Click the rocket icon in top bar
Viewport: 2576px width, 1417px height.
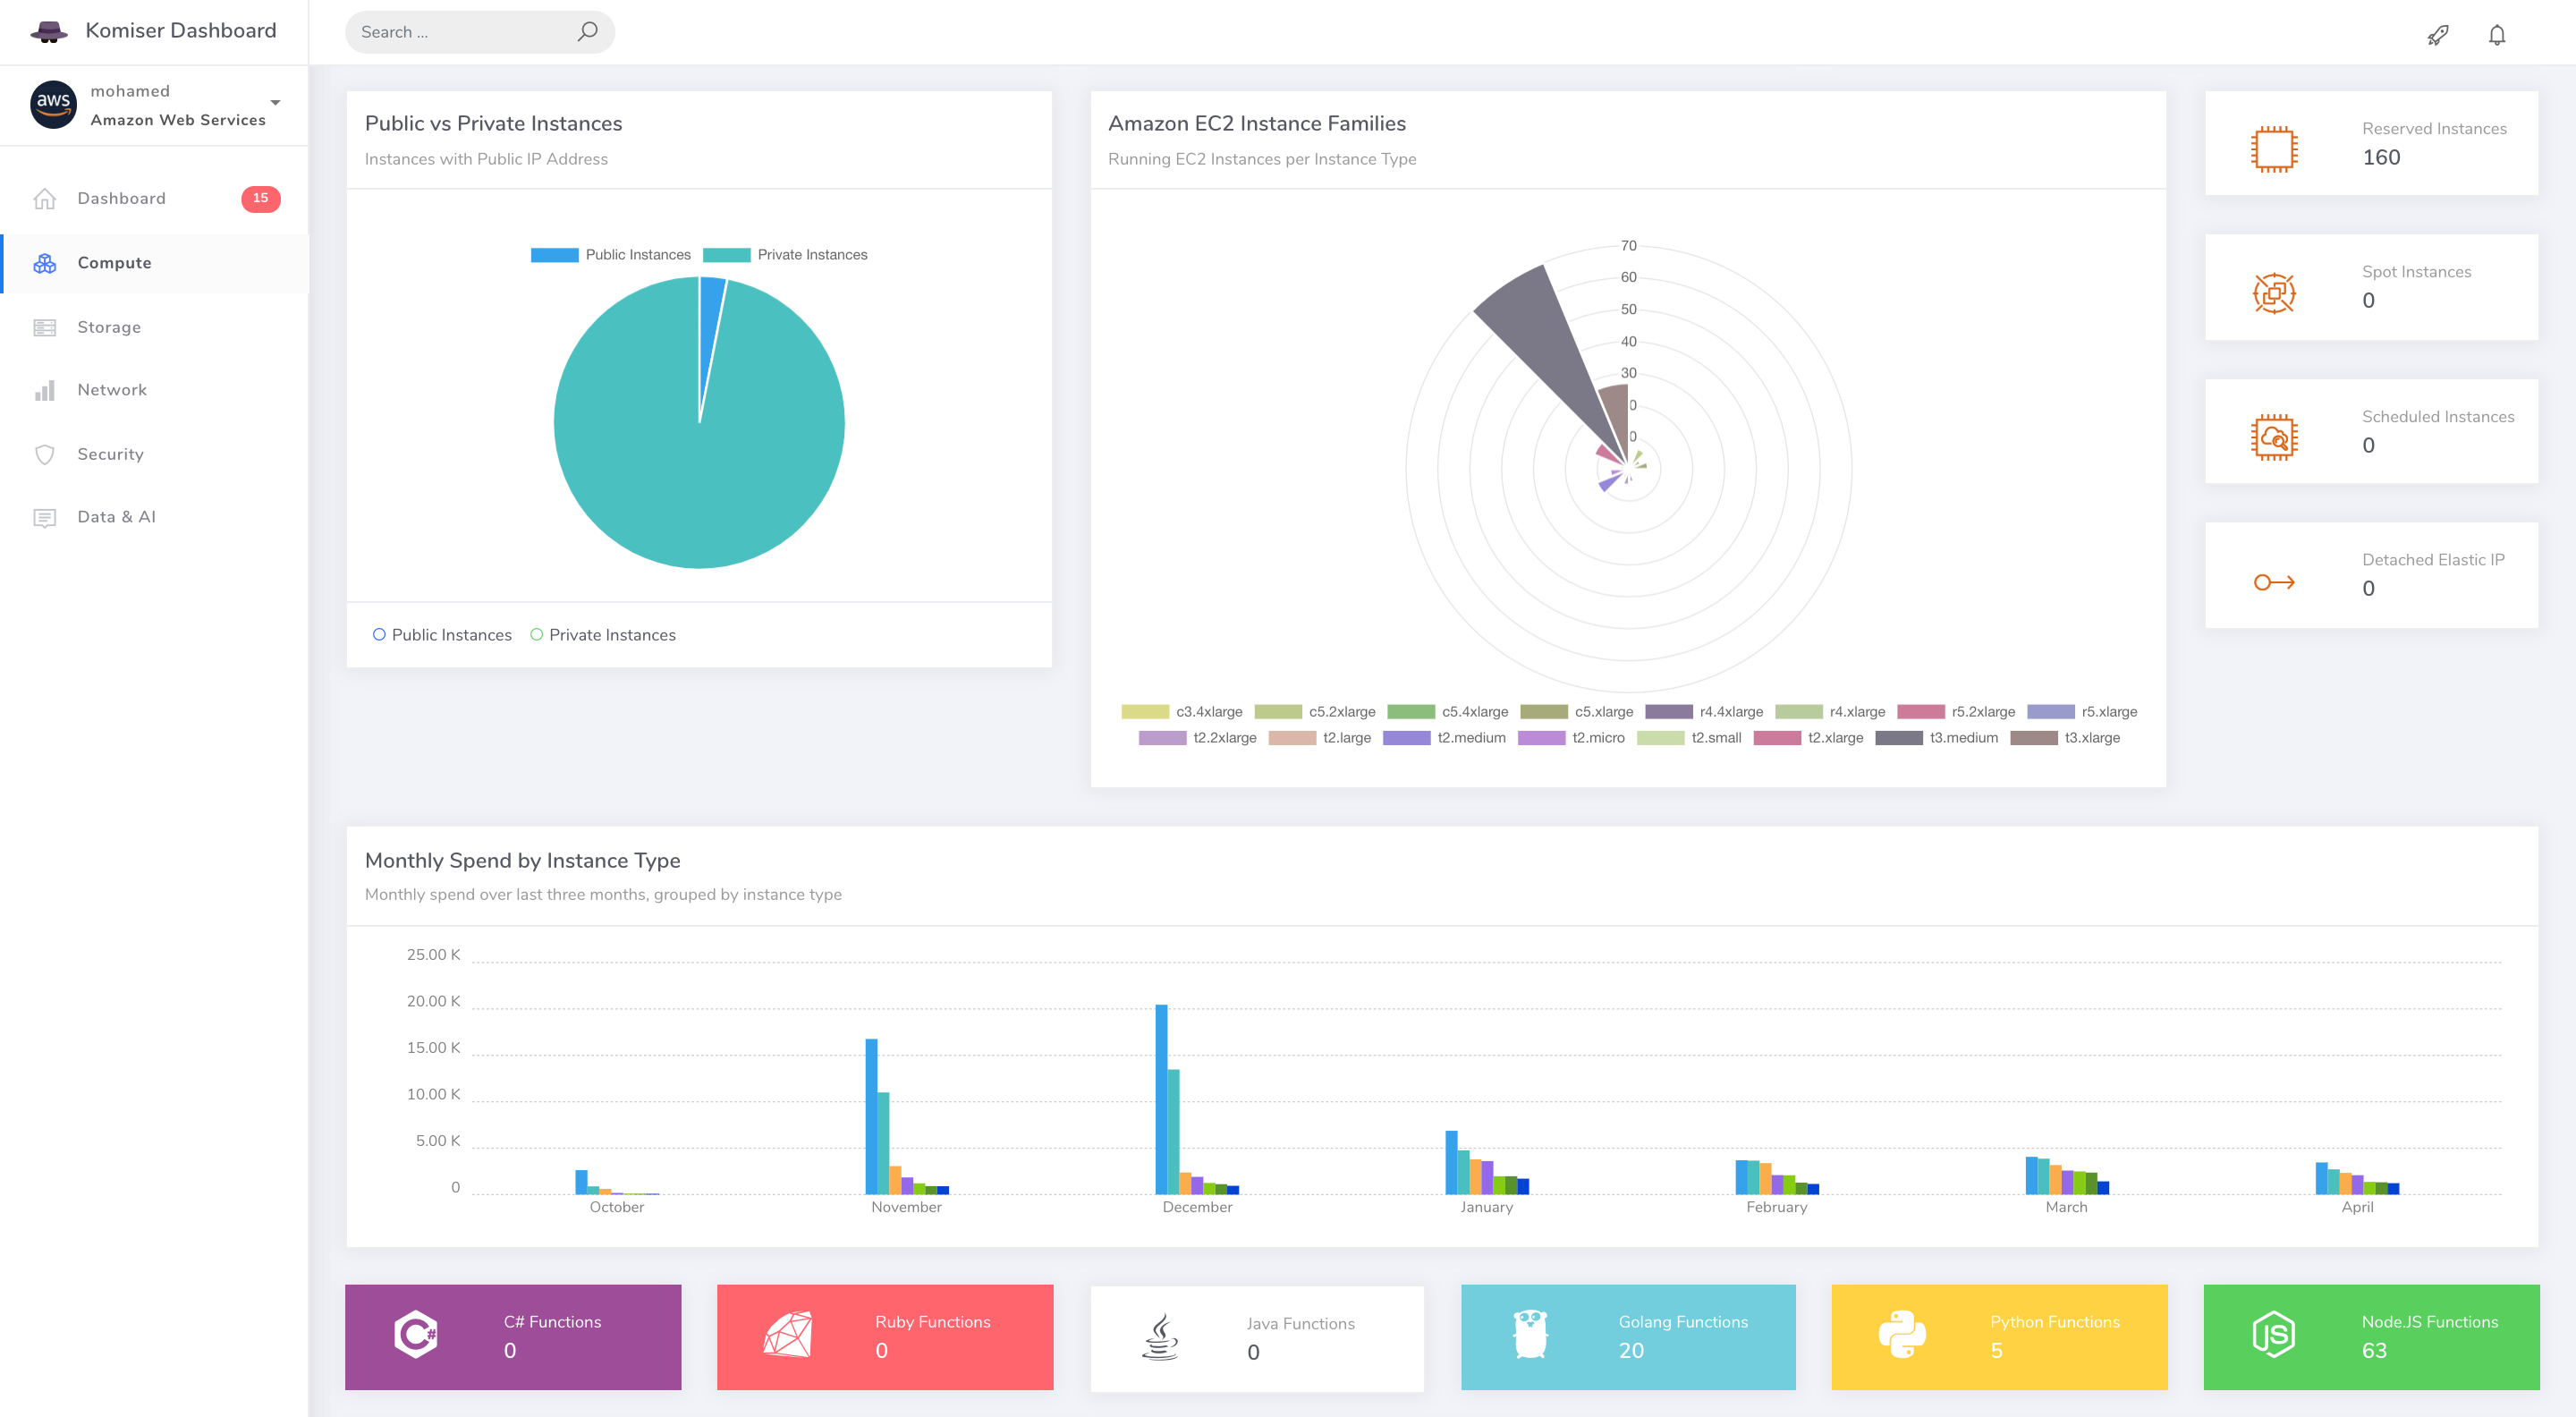[x=2437, y=35]
